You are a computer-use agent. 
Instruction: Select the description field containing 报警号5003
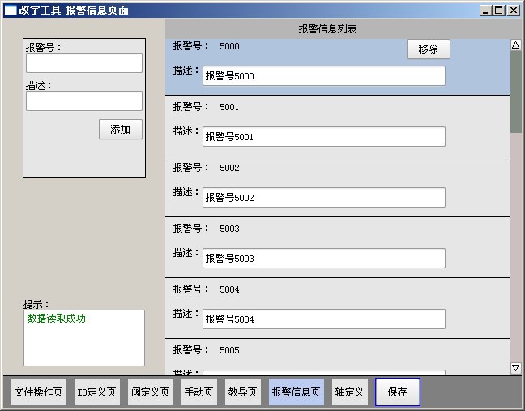tap(323, 259)
